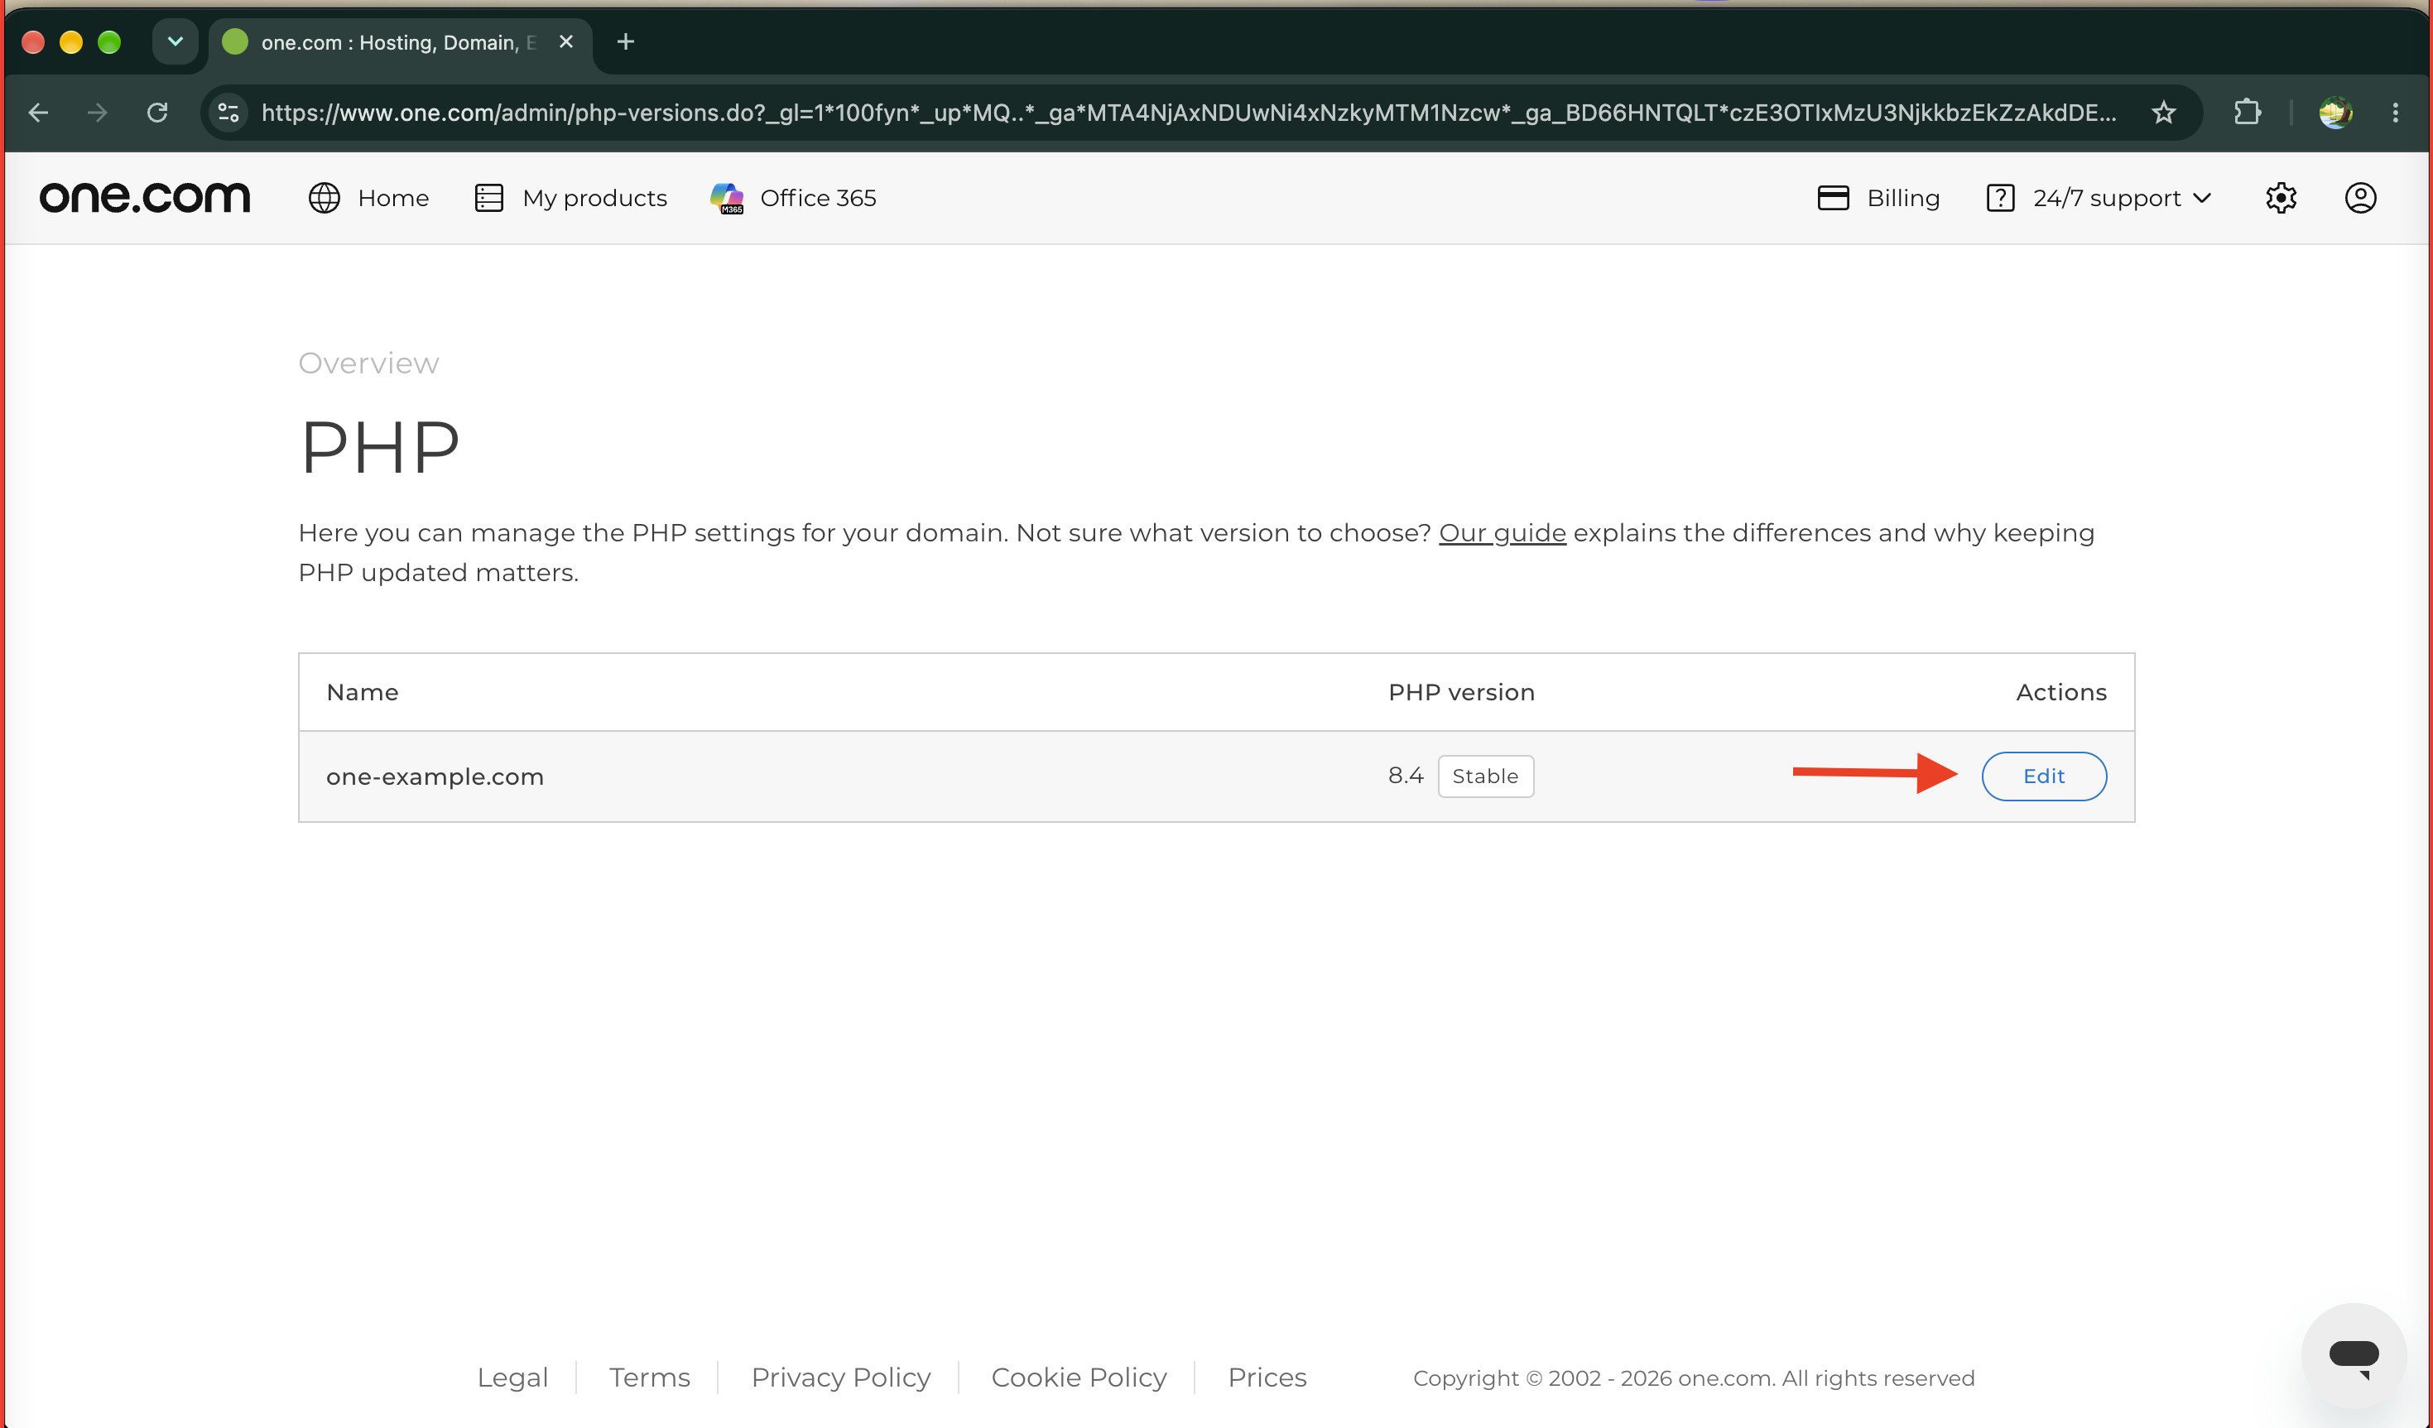Open the Our guide link
The width and height of the screenshot is (2433, 1428).
coord(1503,533)
